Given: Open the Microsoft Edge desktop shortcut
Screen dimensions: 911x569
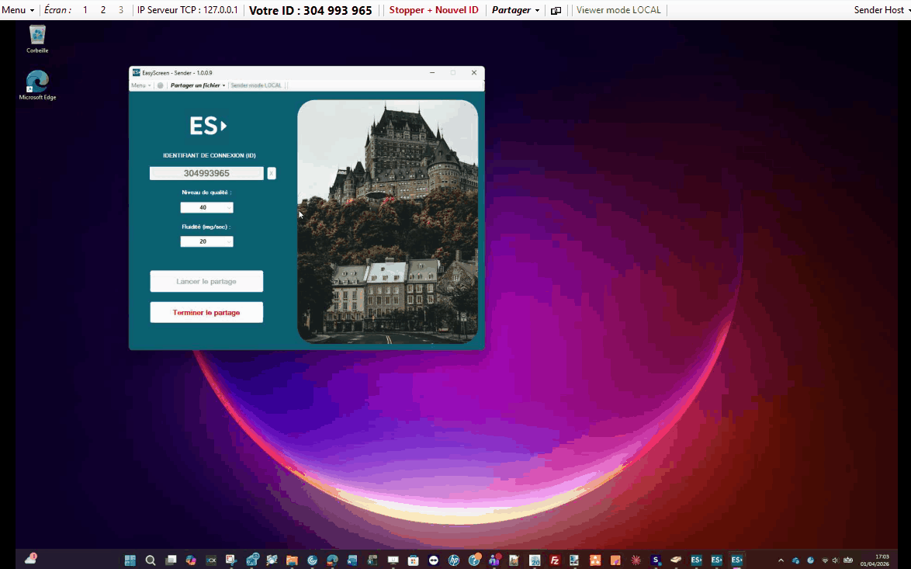Looking at the screenshot, I should point(37,82).
